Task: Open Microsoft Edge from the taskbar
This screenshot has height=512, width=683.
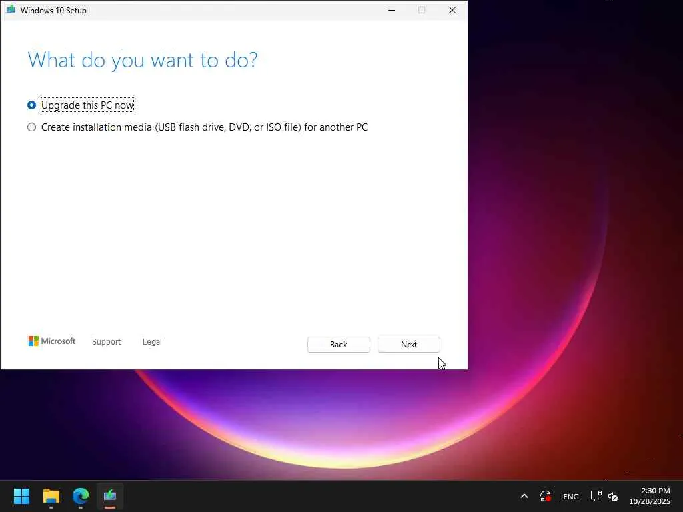Action: coord(81,496)
